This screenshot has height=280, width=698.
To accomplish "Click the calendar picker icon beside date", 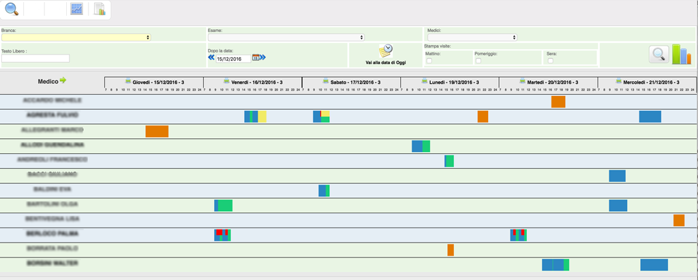I will click(x=256, y=59).
